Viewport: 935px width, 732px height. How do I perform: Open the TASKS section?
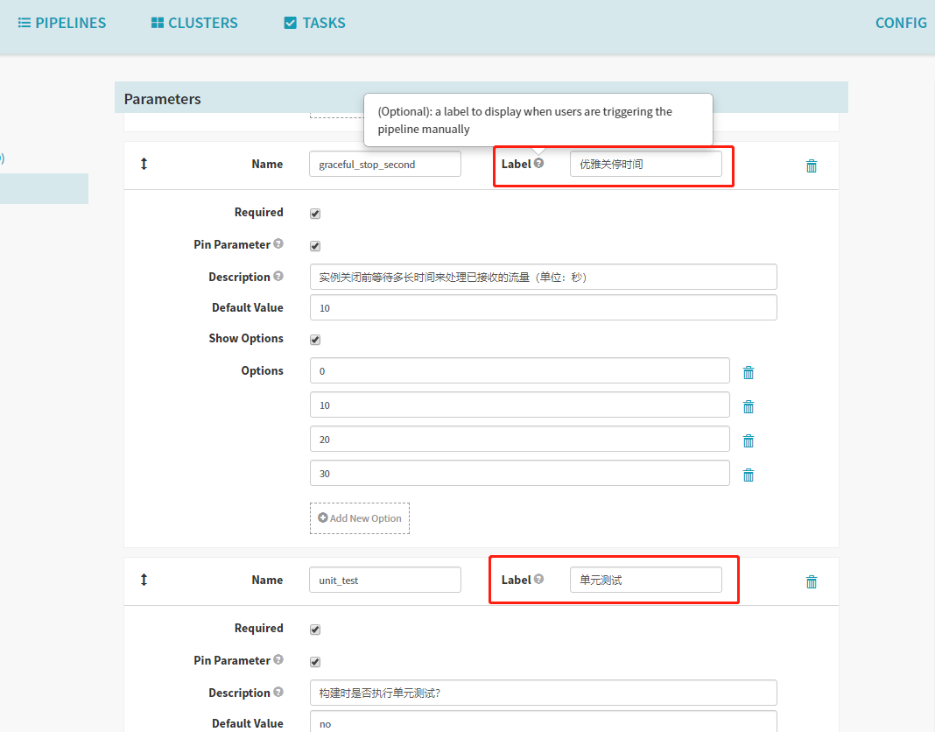click(x=313, y=22)
